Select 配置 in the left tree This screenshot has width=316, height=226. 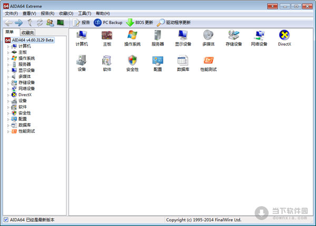pyautogui.click(x=23, y=119)
